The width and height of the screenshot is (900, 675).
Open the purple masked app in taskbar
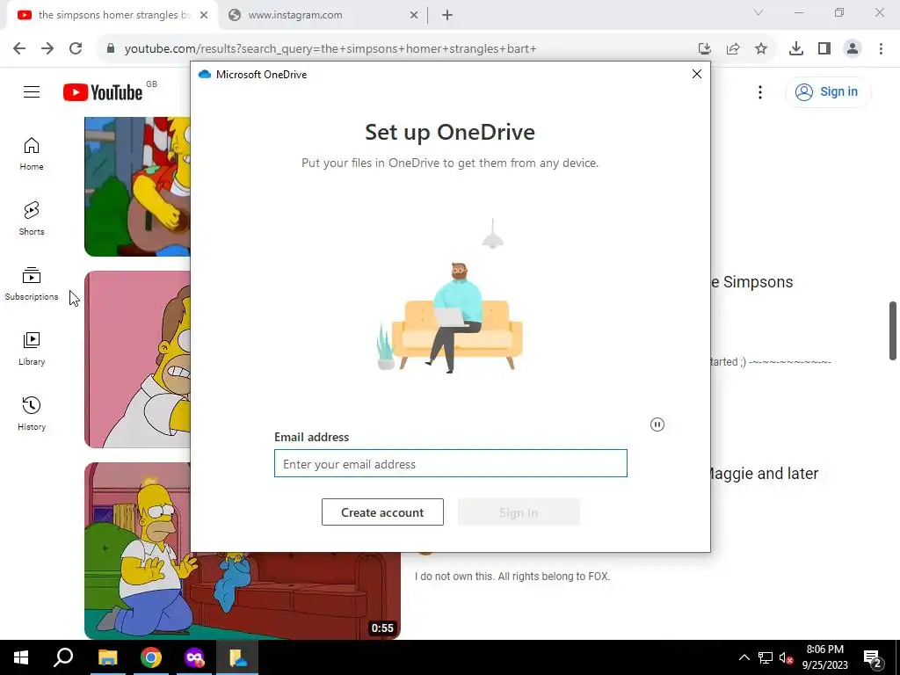pos(194,657)
